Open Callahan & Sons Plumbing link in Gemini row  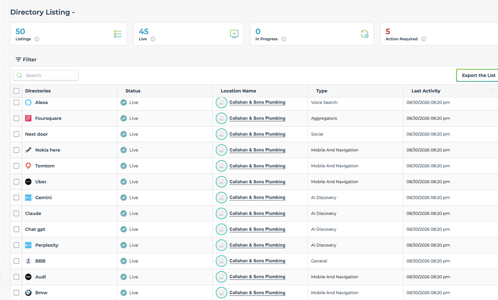(x=257, y=198)
